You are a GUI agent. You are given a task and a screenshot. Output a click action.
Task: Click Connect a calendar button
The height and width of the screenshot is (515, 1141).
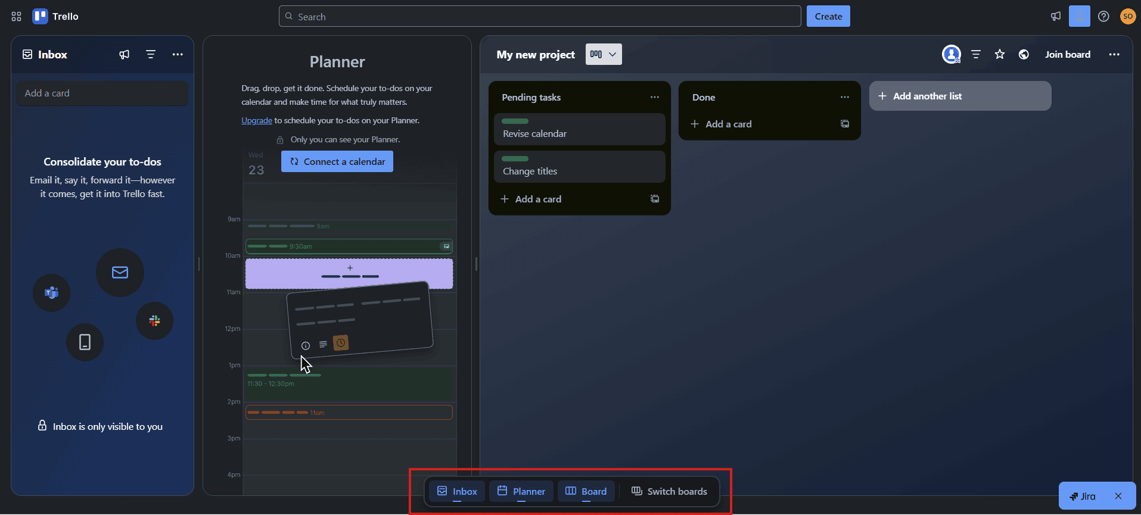point(337,161)
